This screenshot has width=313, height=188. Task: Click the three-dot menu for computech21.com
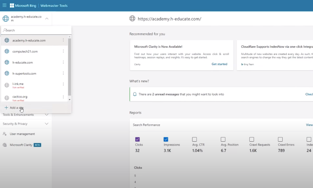63,51
